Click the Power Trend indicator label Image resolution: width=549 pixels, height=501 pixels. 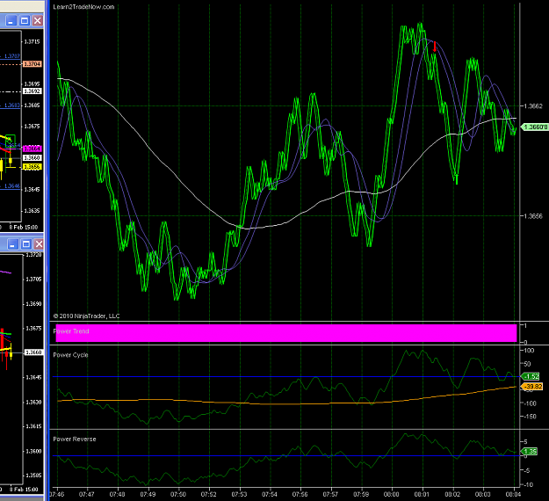pos(71,331)
